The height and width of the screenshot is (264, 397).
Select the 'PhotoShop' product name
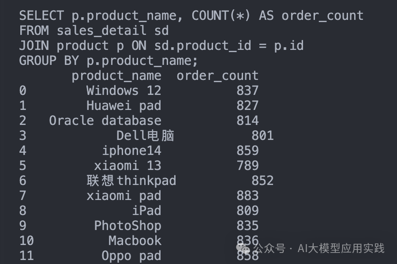[x=127, y=226]
